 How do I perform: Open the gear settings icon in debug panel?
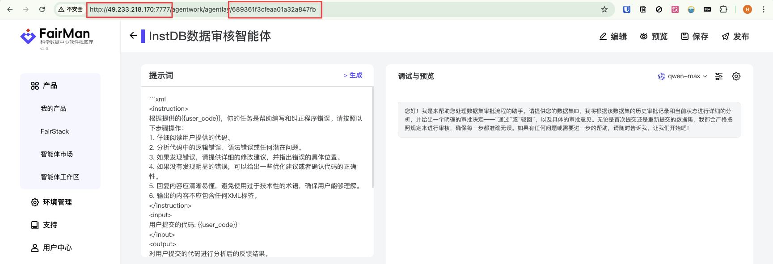pos(736,76)
